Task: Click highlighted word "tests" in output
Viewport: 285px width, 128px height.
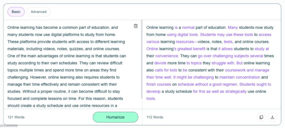Action: (x=228, y=42)
